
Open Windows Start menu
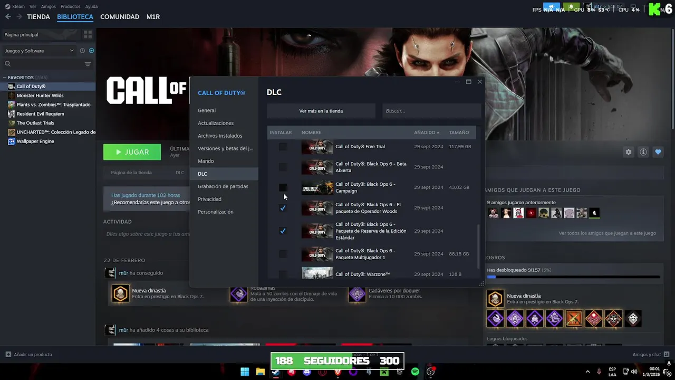pyautogui.click(x=245, y=372)
